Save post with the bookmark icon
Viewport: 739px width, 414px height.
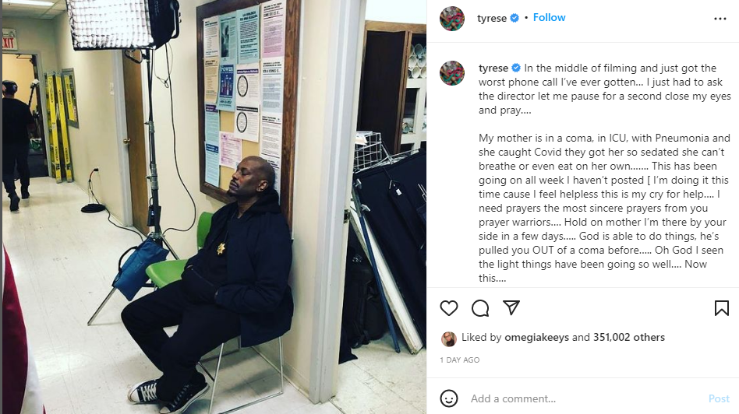point(722,308)
